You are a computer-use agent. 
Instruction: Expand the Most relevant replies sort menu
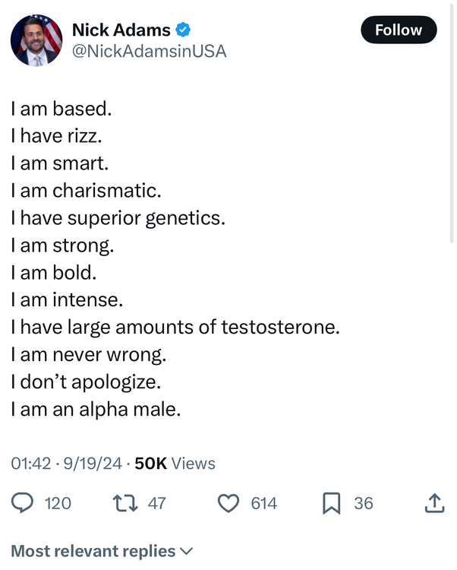coord(93,551)
